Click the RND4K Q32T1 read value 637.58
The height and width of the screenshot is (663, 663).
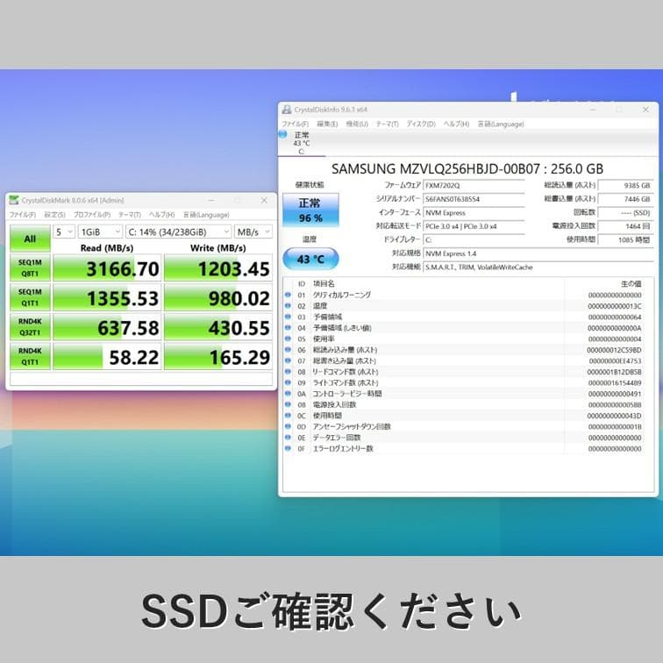pyautogui.click(x=107, y=327)
